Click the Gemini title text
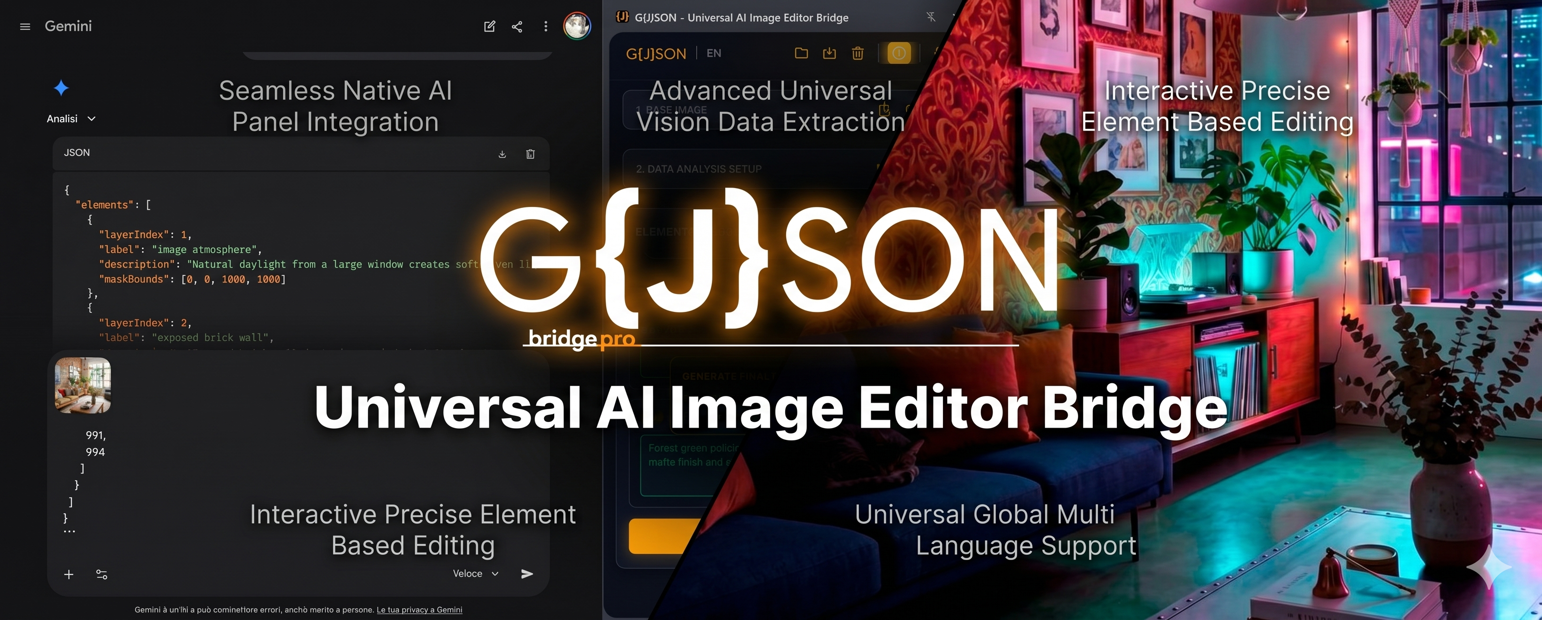This screenshot has width=1542, height=620. pos(68,26)
